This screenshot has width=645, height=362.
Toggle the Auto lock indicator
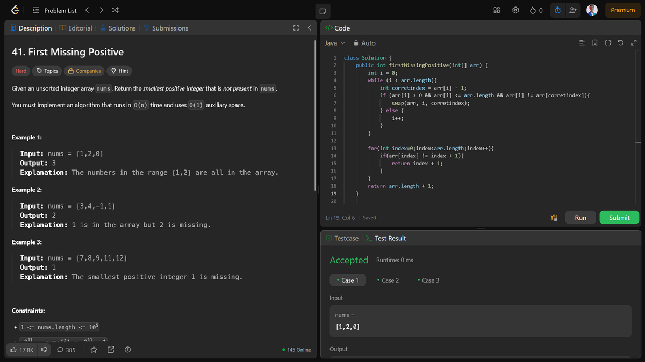tap(364, 43)
